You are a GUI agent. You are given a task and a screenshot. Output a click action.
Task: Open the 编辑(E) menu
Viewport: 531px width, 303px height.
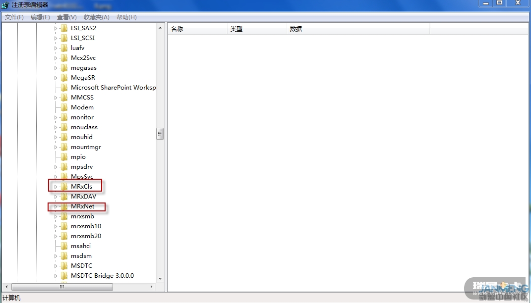click(x=40, y=17)
